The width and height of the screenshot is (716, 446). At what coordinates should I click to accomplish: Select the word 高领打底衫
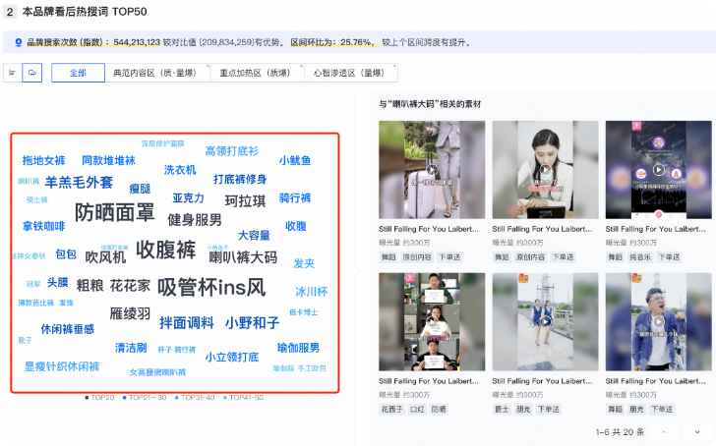pyautogui.click(x=232, y=151)
